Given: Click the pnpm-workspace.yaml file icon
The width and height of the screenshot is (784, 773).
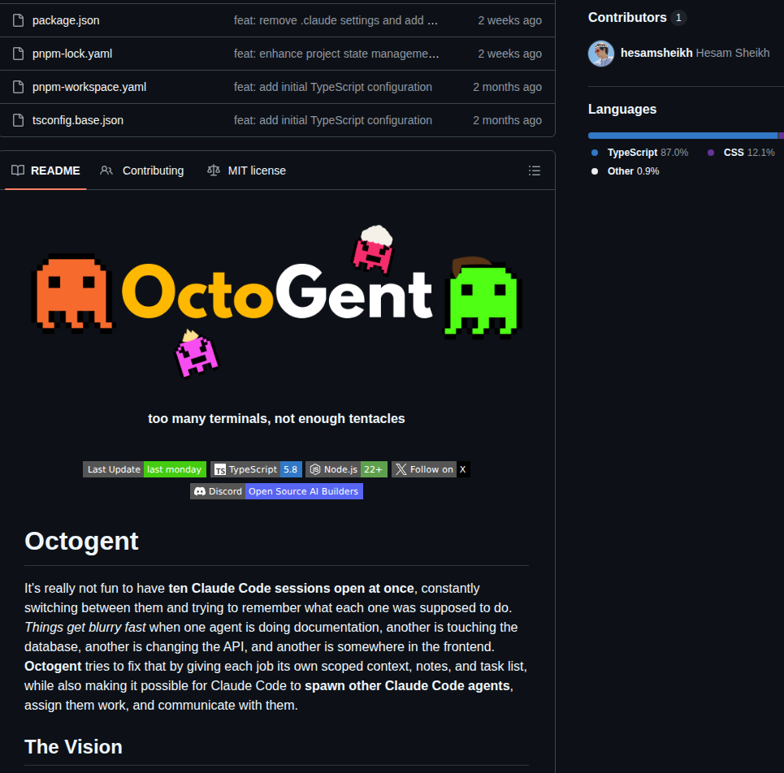Looking at the screenshot, I should (x=19, y=87).
